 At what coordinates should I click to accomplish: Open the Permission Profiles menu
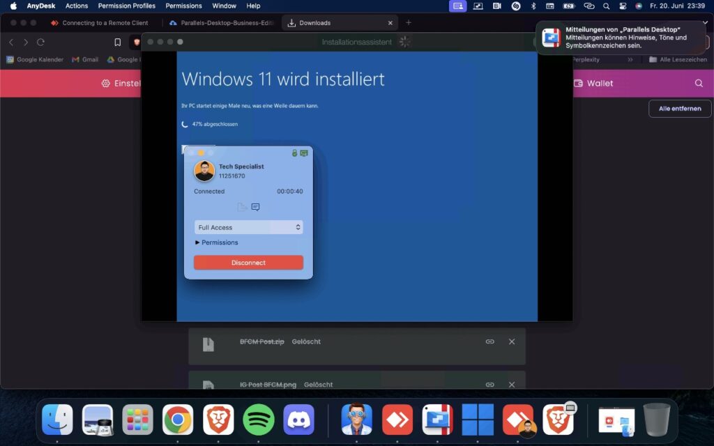127,6
